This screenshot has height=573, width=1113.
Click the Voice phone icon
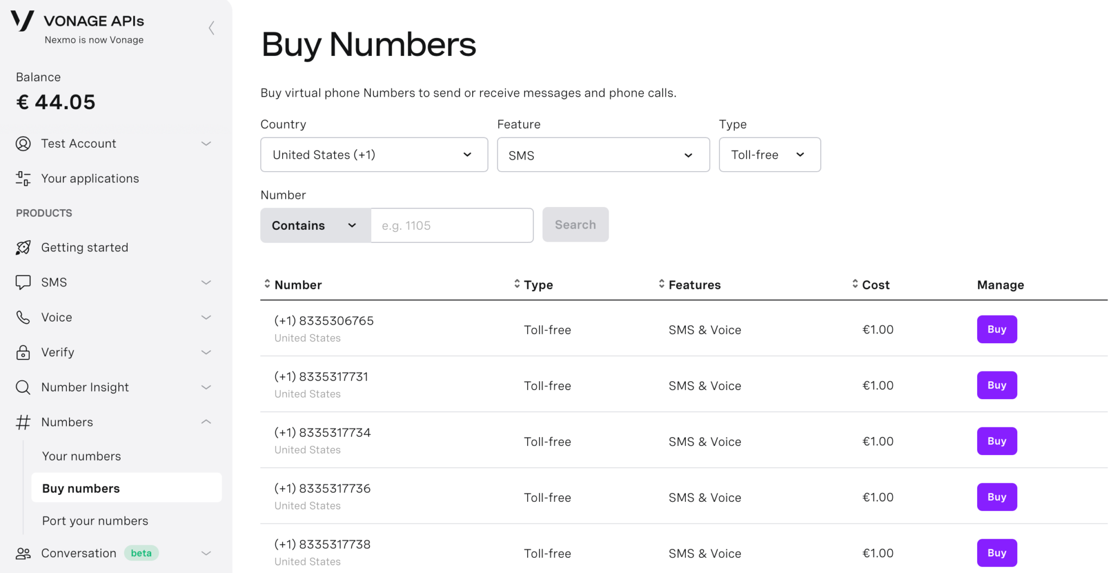pos(23,317)
